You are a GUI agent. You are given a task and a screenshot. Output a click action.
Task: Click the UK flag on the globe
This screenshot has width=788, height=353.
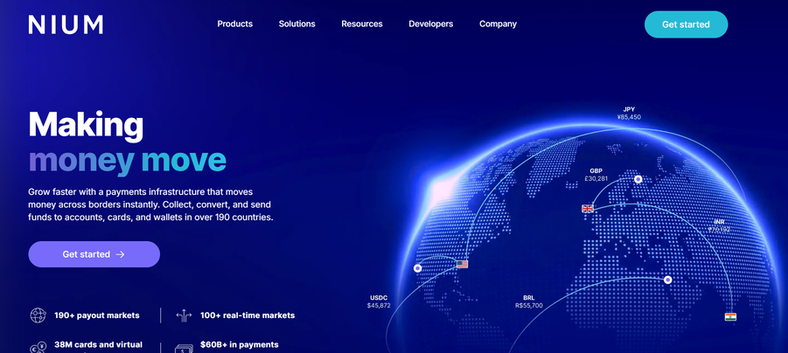tap(588, 208)
